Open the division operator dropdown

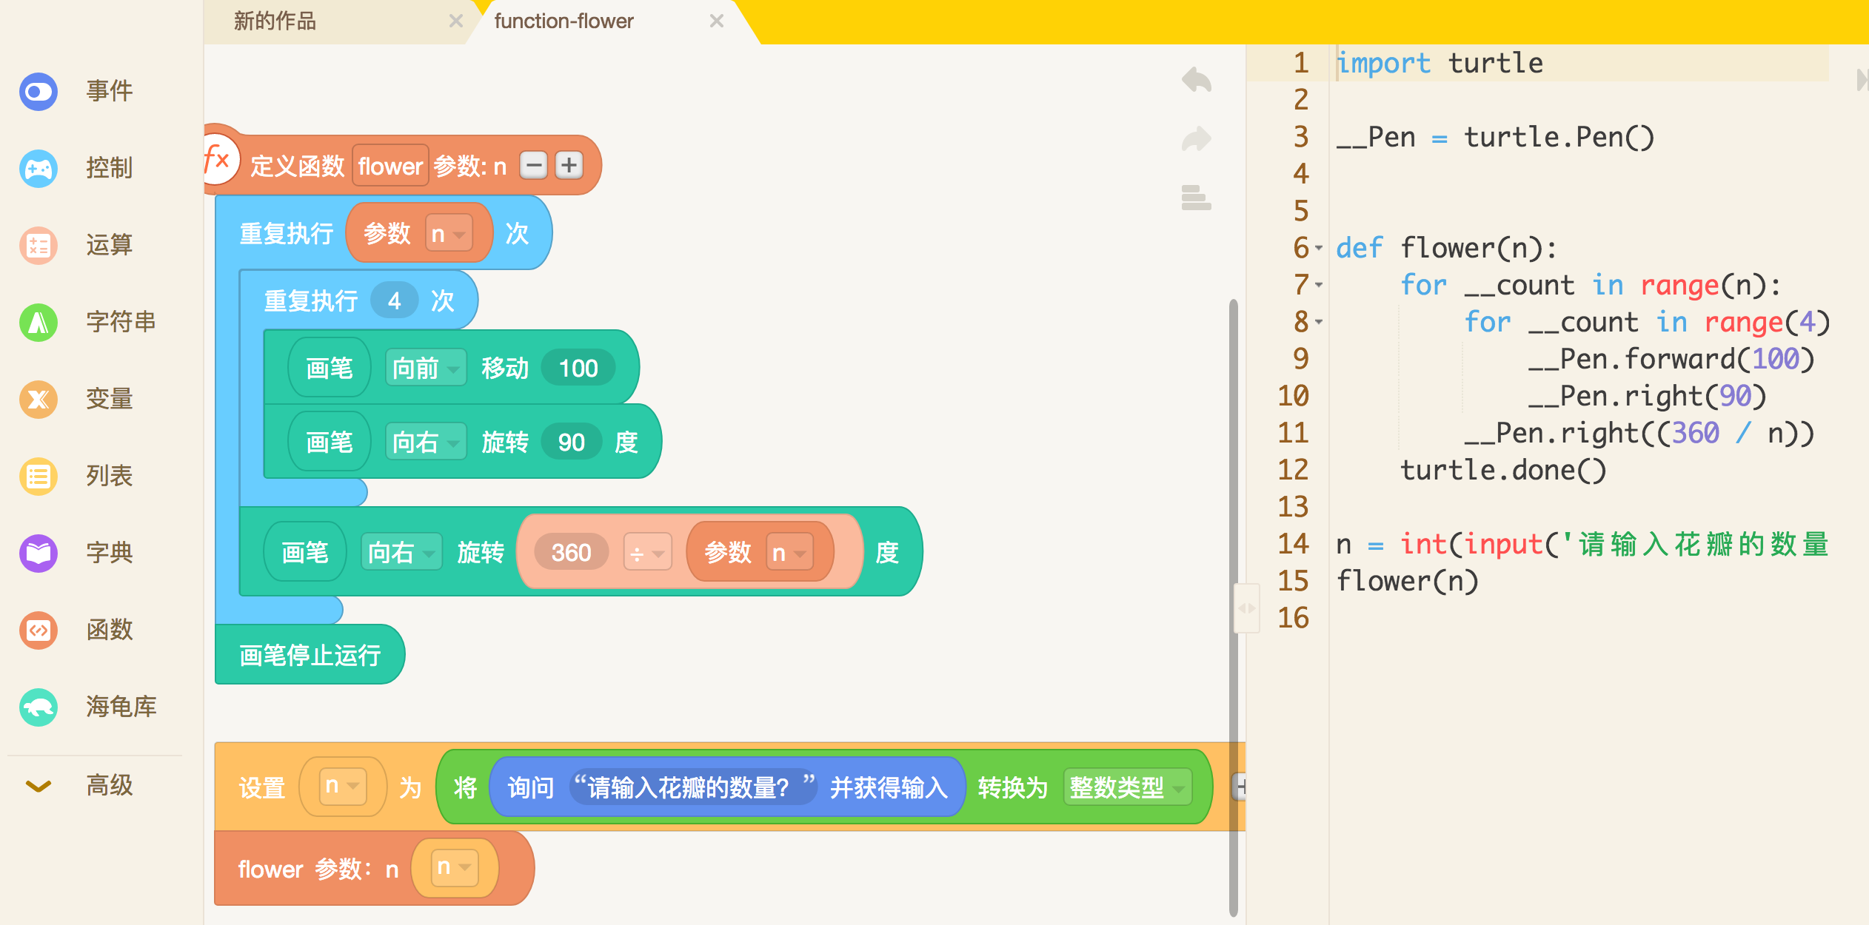[x=647, y=553]
